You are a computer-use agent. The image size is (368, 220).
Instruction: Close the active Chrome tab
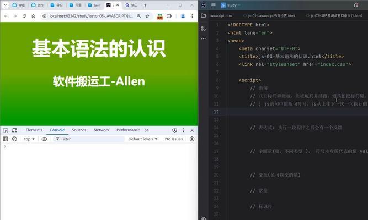[118, 5]
